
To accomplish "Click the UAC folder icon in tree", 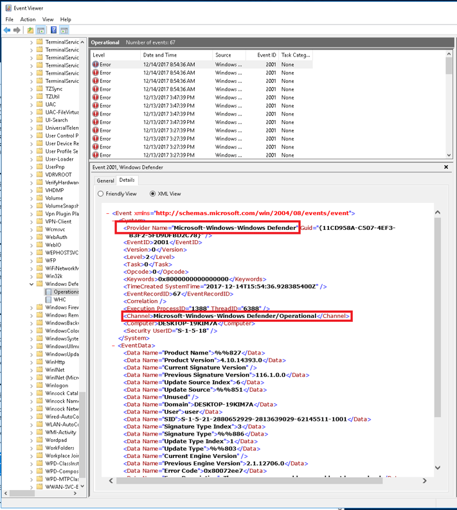I will click(x=39, y=104).
